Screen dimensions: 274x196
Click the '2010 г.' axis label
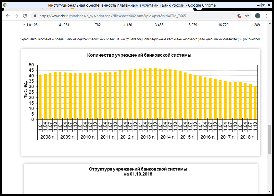pos(87,137)
